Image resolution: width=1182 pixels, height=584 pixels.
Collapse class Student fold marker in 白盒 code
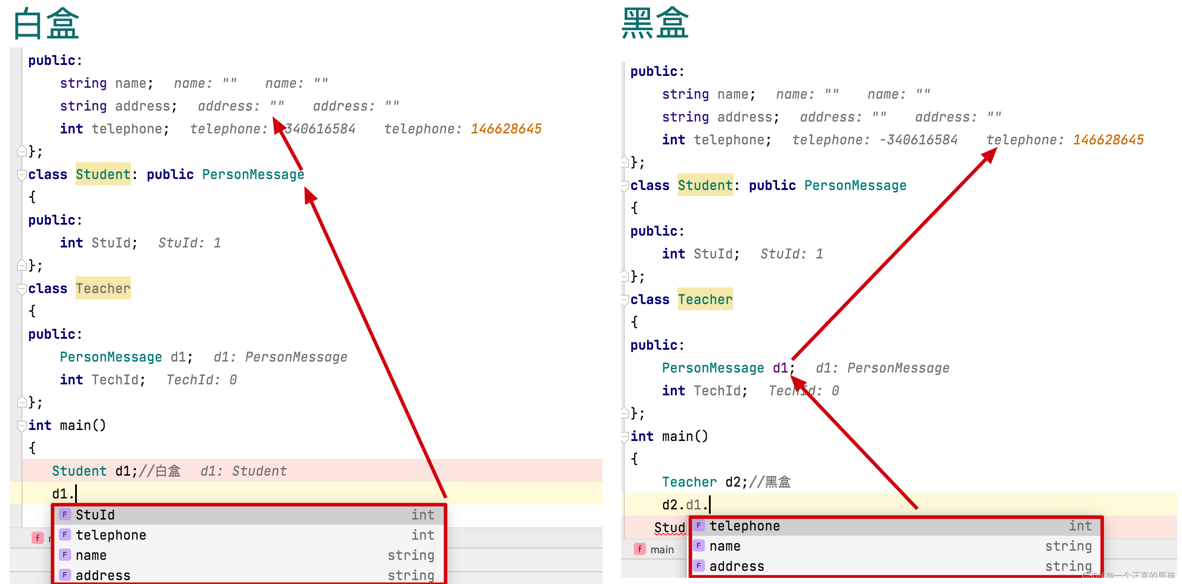tap(22, 175)
